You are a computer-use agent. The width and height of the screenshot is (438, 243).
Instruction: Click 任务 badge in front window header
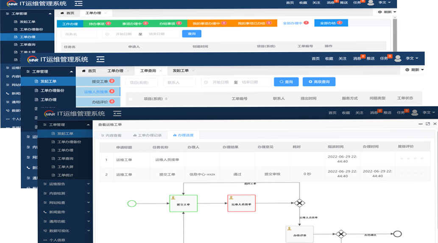click(407, 111)
